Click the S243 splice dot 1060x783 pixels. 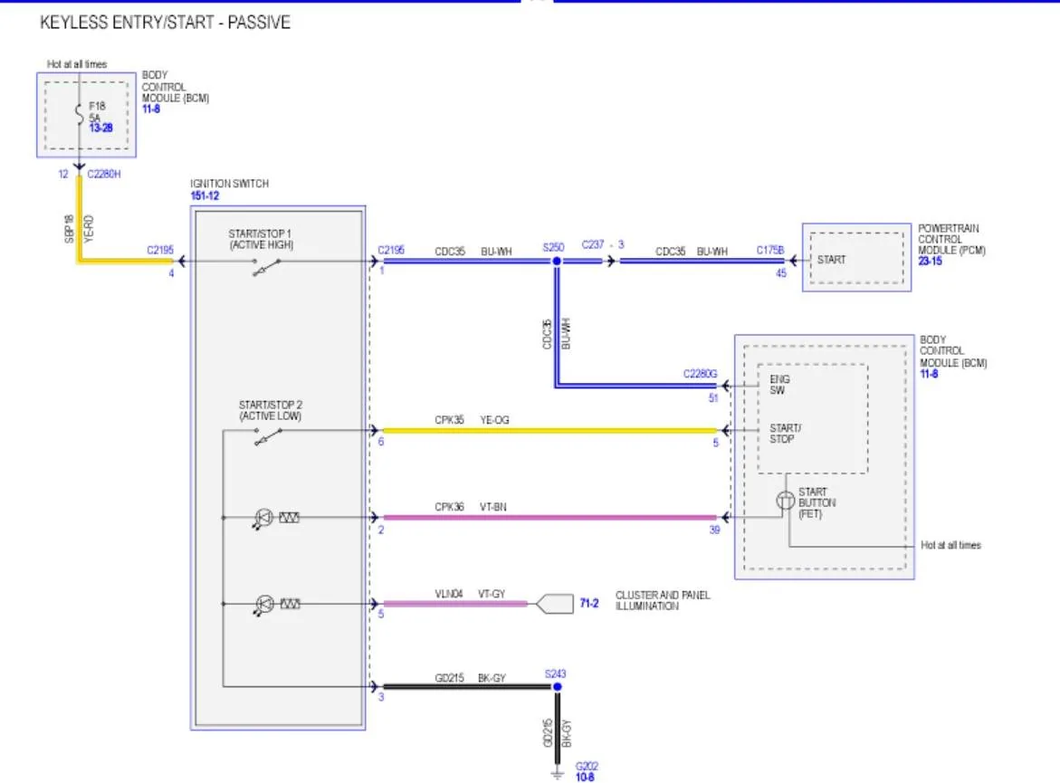pyautogui.click(x=557, y=687)
